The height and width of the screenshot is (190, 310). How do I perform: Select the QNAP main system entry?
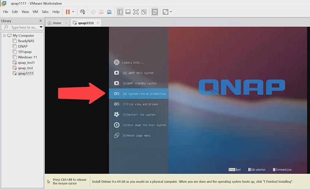(x=138, y=73)
